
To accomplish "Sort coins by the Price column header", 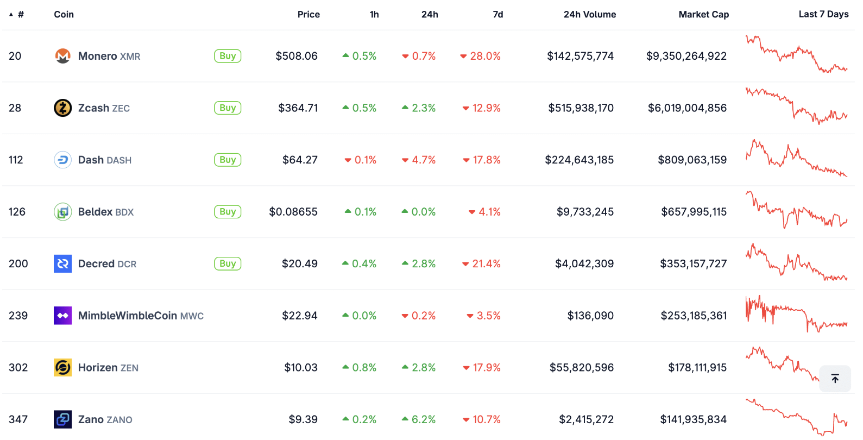I will tap(308, 15).
